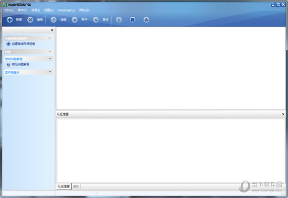The image size is (288, 198).
Task: Click the round A toolbar icon
Action: click(146, 20)
